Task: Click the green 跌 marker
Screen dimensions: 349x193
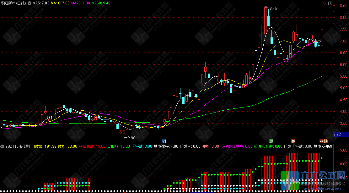Action: 271,141
